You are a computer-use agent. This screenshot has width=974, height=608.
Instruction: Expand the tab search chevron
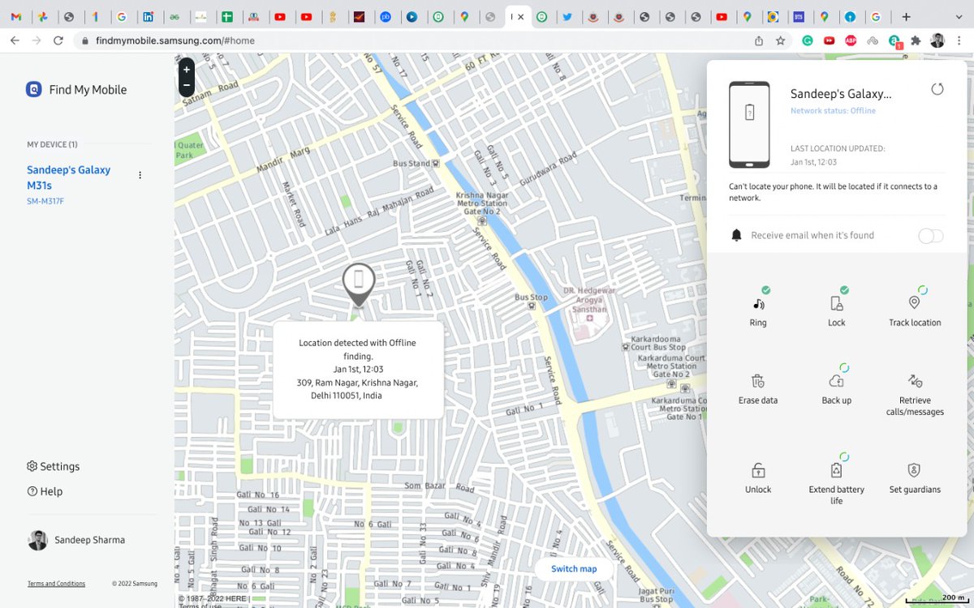tap(959, 16)
